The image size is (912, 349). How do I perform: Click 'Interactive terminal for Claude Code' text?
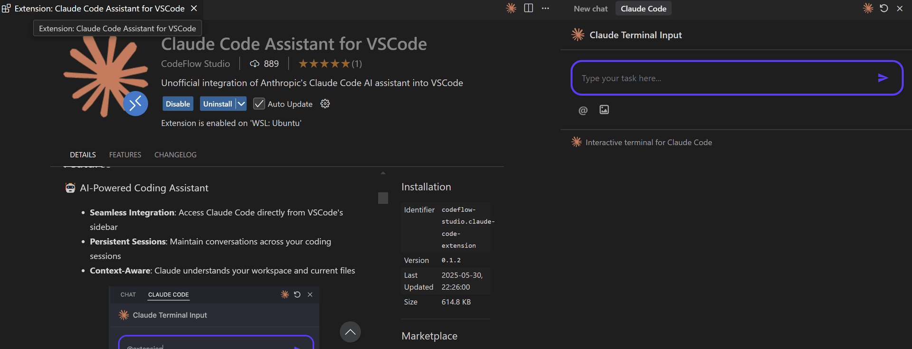point(648,142)
